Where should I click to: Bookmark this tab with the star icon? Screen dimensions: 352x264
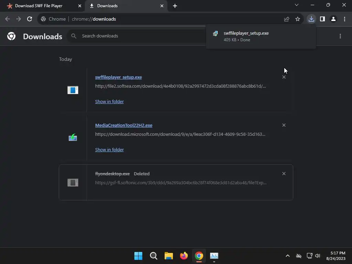(x=298, y=19)
